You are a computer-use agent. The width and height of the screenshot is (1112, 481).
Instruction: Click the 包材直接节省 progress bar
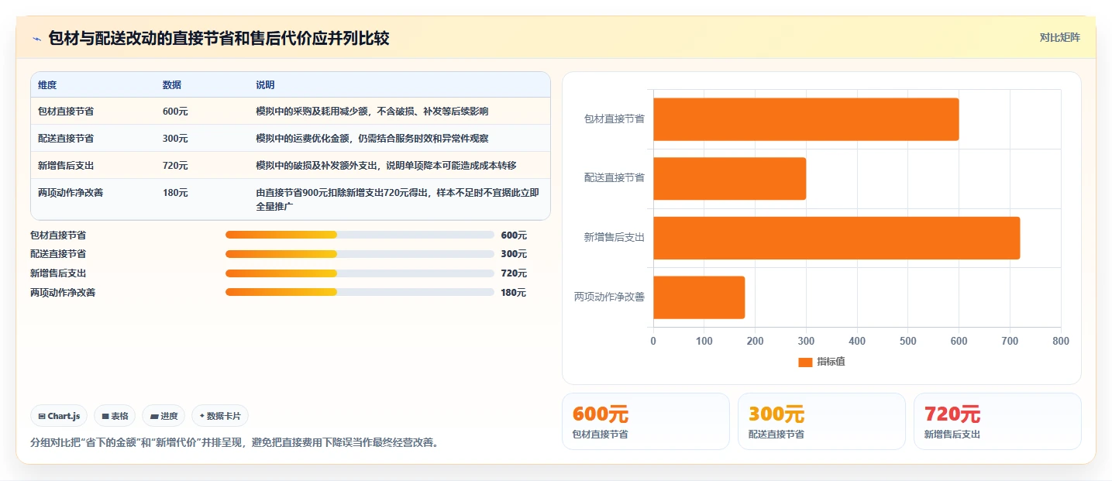pos(360,235)
